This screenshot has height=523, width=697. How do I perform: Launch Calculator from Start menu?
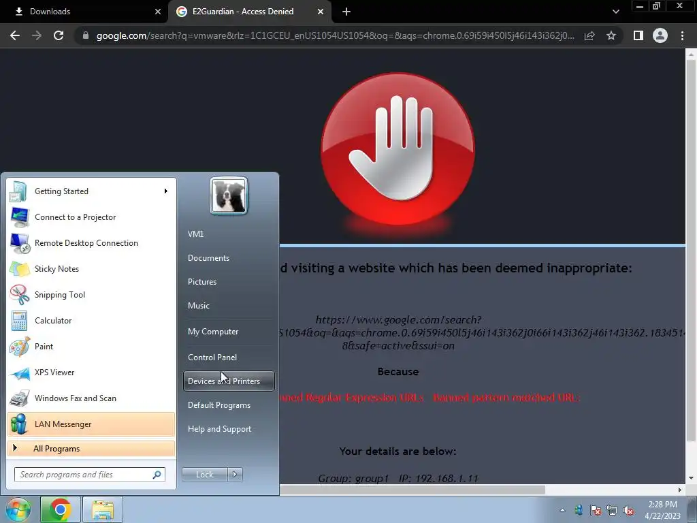click(91, 321)
